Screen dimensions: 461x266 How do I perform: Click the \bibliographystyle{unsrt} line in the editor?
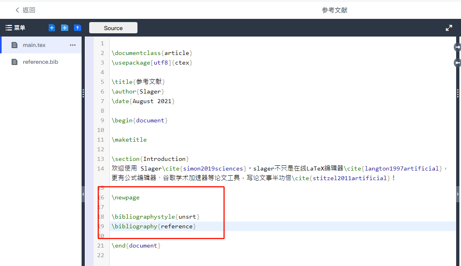(x=155, y=216)
